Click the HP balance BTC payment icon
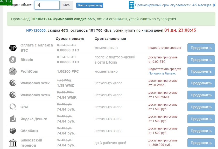 point(13,48)
